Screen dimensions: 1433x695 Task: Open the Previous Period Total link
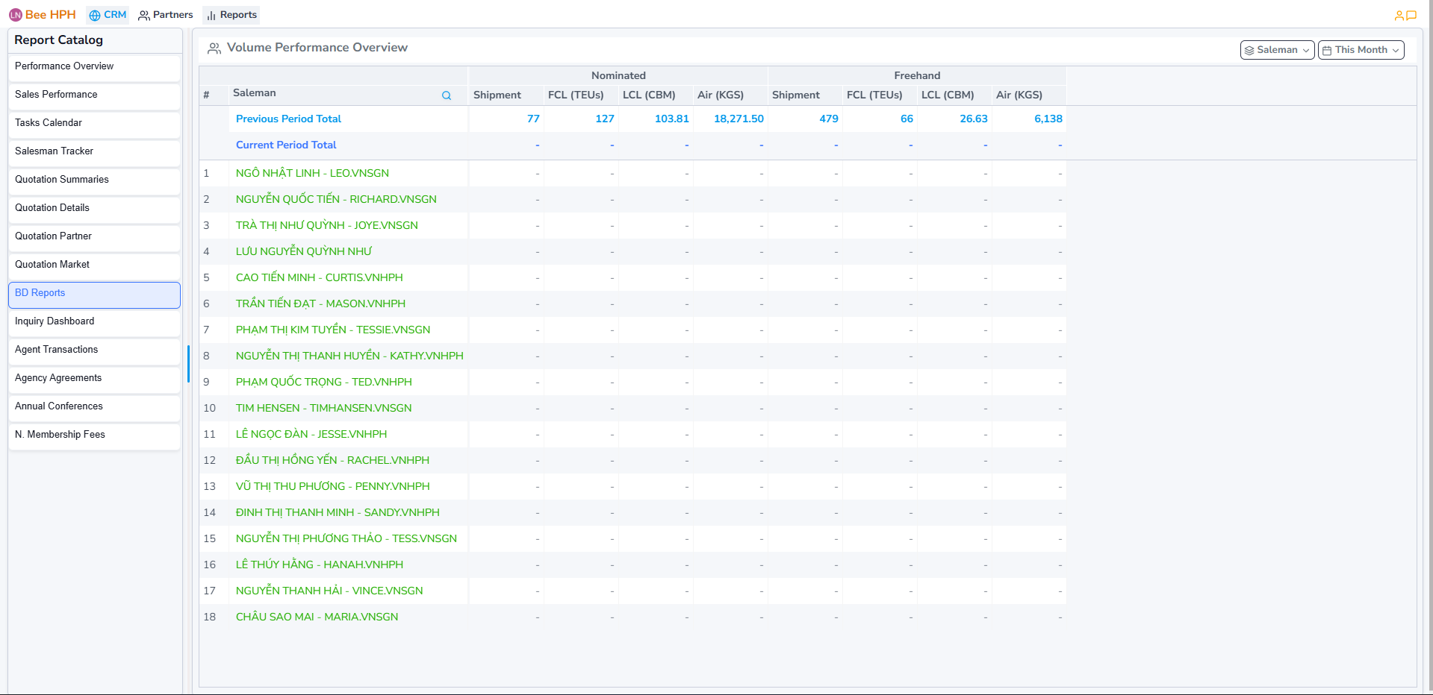(288, 119)
